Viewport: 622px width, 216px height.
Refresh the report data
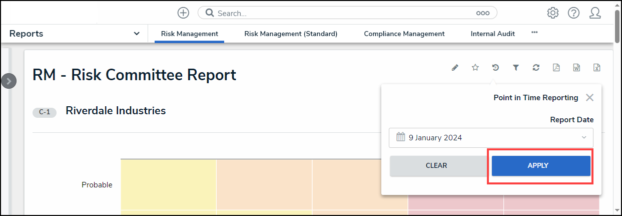536,68
